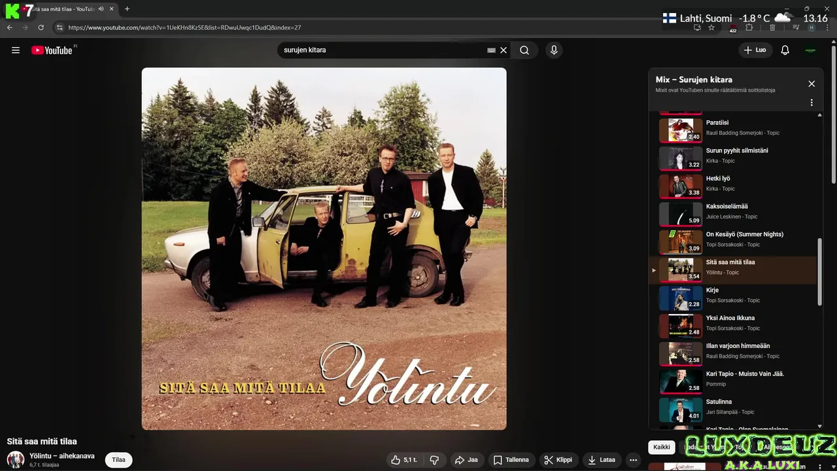837x471 pixels.
Task: Click the Yölintu channel avatar
Action: [16, 460]
